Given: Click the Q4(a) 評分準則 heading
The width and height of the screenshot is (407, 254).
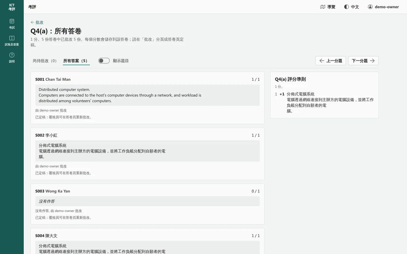Looking at the screenshot, I should [x=290, y=79].
